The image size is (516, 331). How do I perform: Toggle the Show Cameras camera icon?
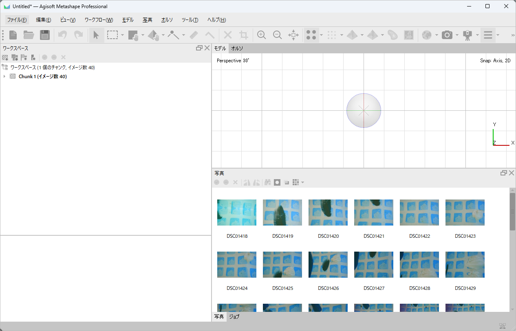click(447, 35)
